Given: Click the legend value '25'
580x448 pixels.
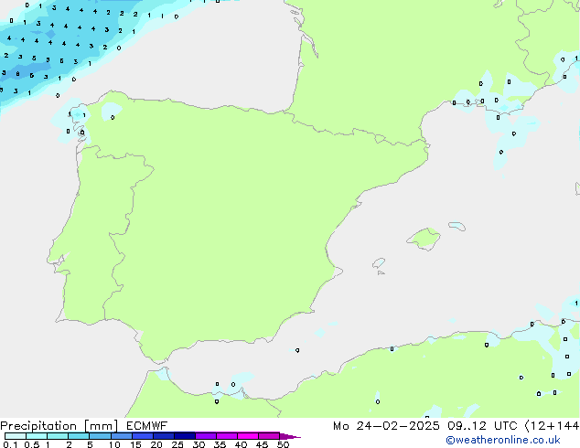Looking at the screenshot, I should pyautogui.click(x=177, y=444).
